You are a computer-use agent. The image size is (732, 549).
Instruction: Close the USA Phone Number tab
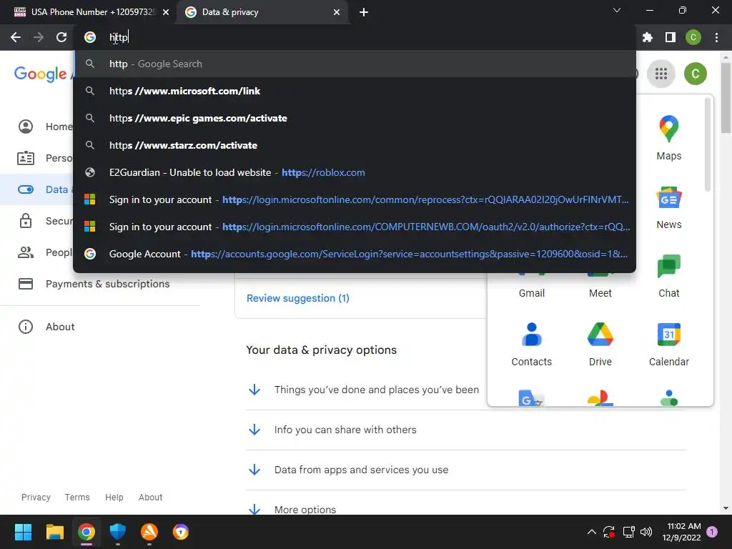click(166, 12)
